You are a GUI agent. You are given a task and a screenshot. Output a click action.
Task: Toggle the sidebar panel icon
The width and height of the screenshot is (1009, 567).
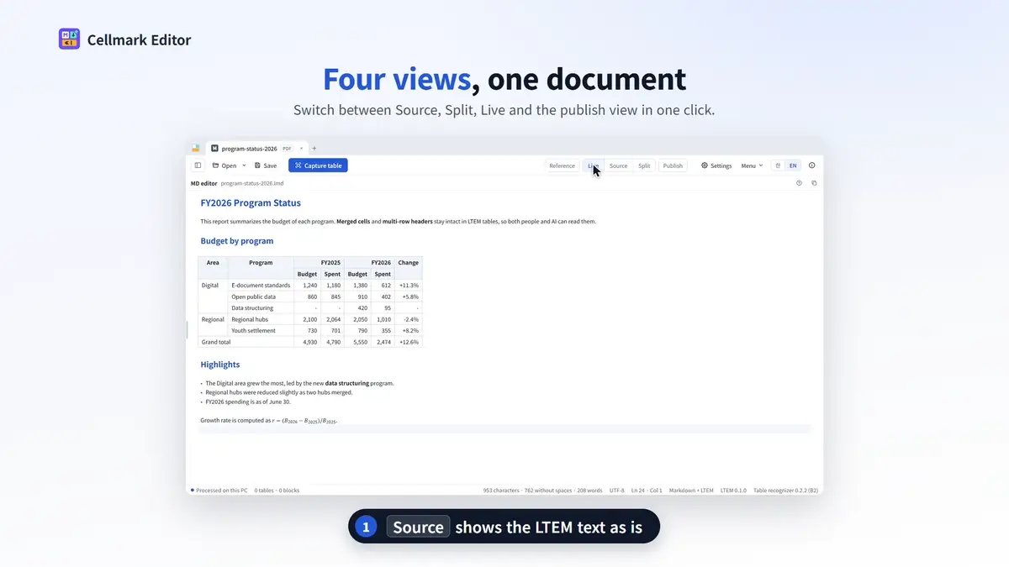[x=198, y=165]
